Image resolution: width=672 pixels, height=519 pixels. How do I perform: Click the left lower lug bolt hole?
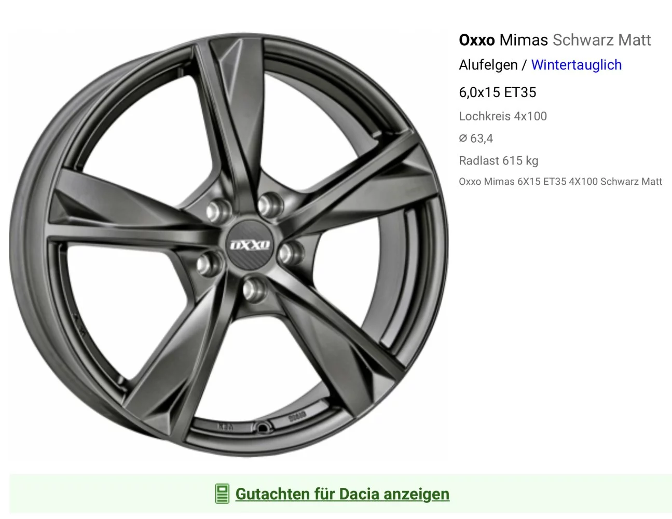pos(210,263)
